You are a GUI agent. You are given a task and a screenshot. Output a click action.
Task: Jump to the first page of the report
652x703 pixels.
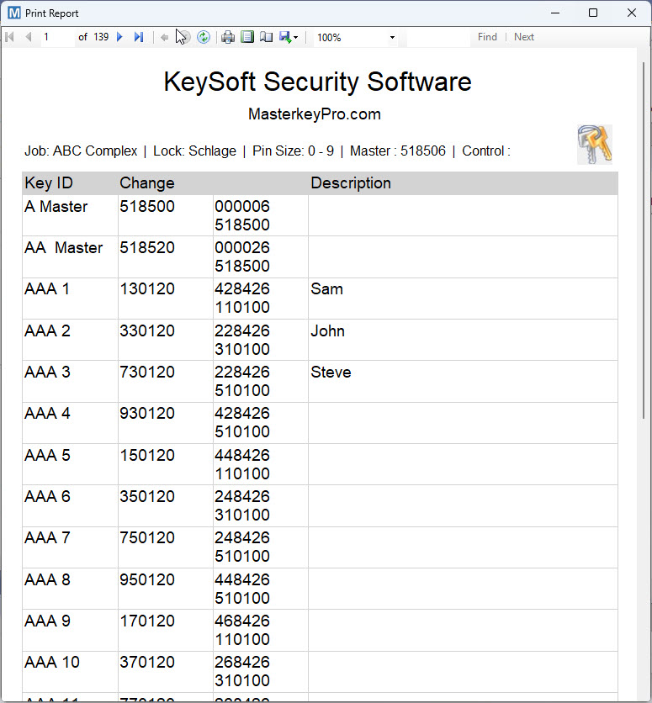tap(9, 36)
